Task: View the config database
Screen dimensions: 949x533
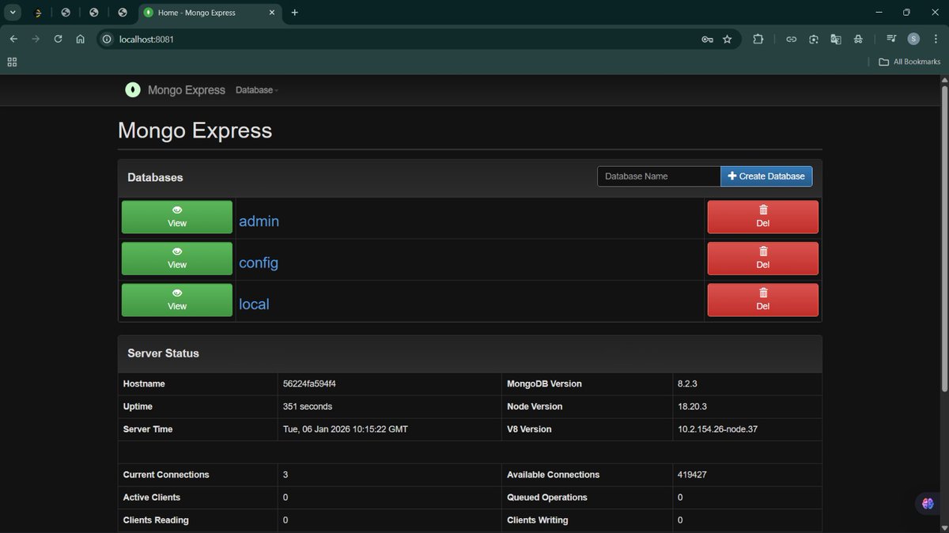Action: click(x=177, y=259)
